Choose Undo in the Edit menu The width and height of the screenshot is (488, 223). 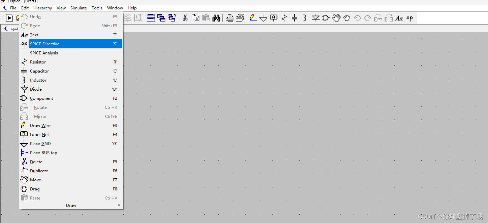[71, 17]
